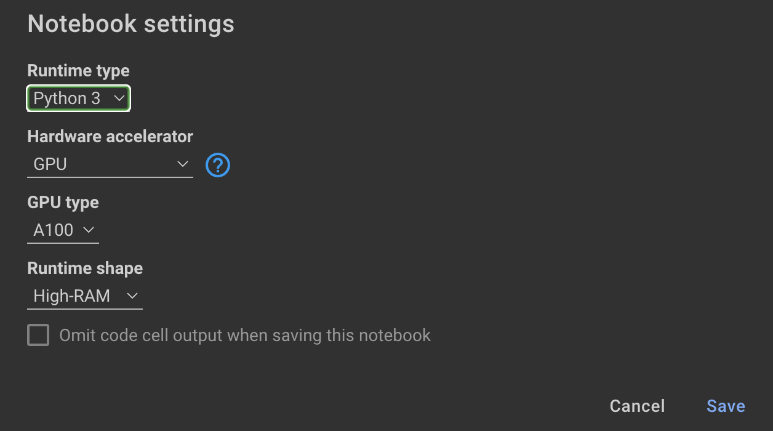Click the blank space right of the dialog title
Image resolution: width=773 pixels, height=431 pixels.
point(492,24)
